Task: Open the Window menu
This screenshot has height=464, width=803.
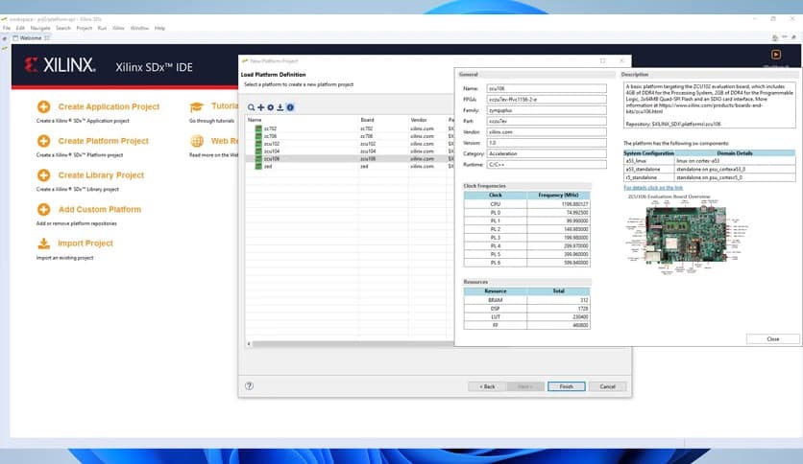Action: tap(139, 28)
